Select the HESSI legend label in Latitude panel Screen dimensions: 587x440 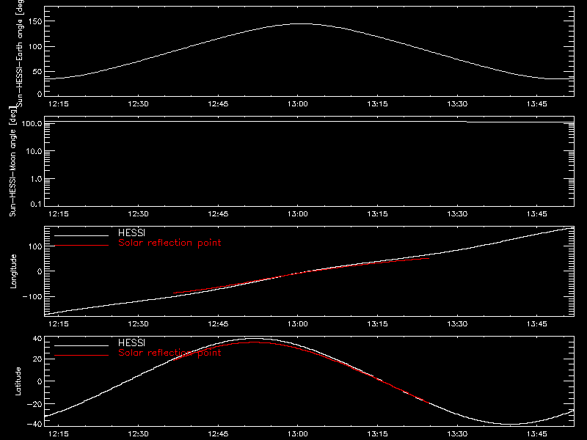[131, 342]
